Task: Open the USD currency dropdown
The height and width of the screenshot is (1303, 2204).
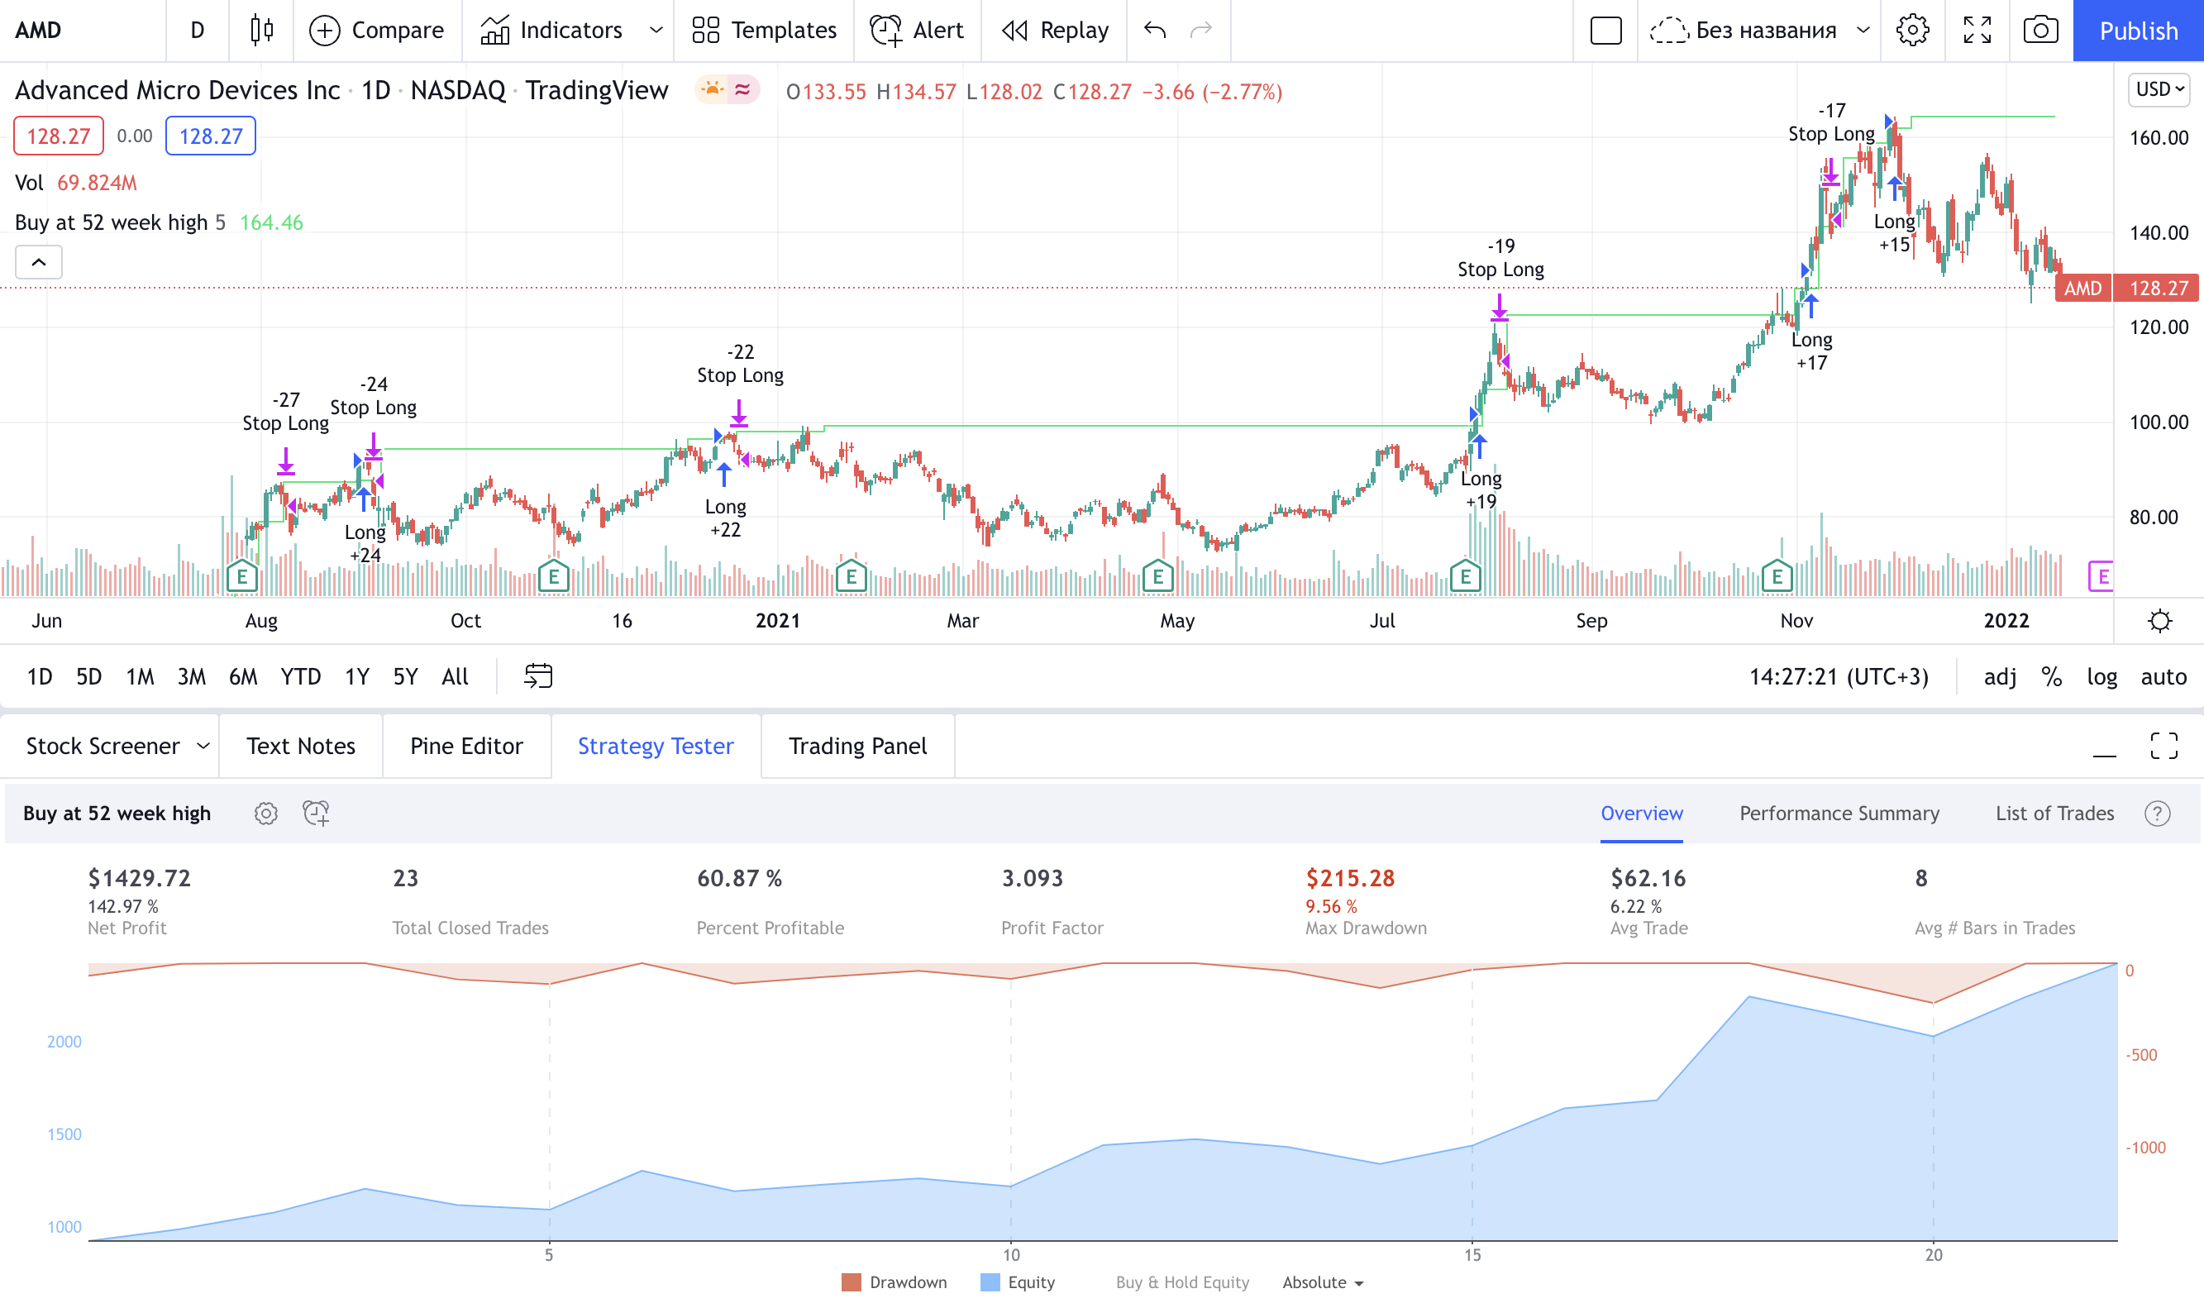Action: coord(2159,89)
